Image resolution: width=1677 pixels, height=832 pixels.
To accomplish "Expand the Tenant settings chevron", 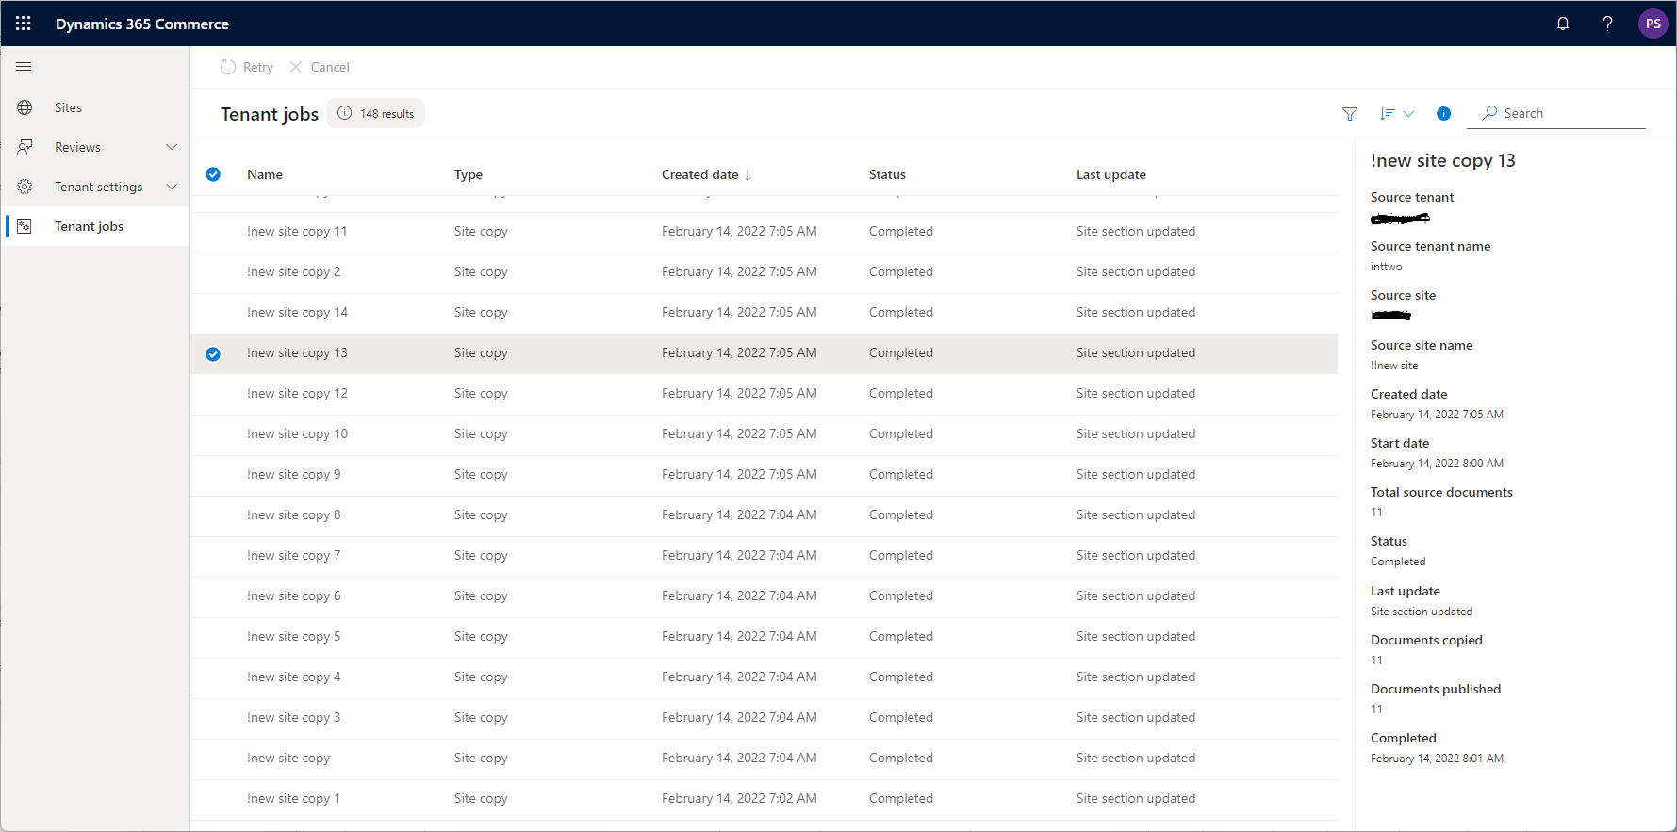I will coord(172,187).
